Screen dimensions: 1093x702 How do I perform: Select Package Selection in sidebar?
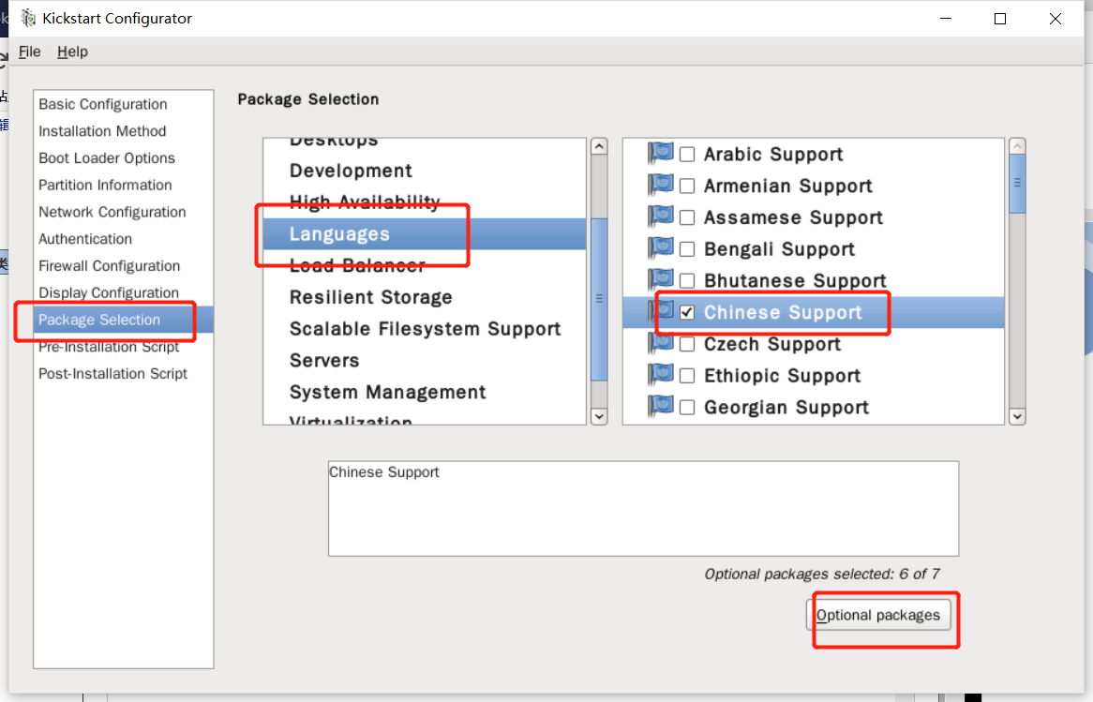click(124, 320)
